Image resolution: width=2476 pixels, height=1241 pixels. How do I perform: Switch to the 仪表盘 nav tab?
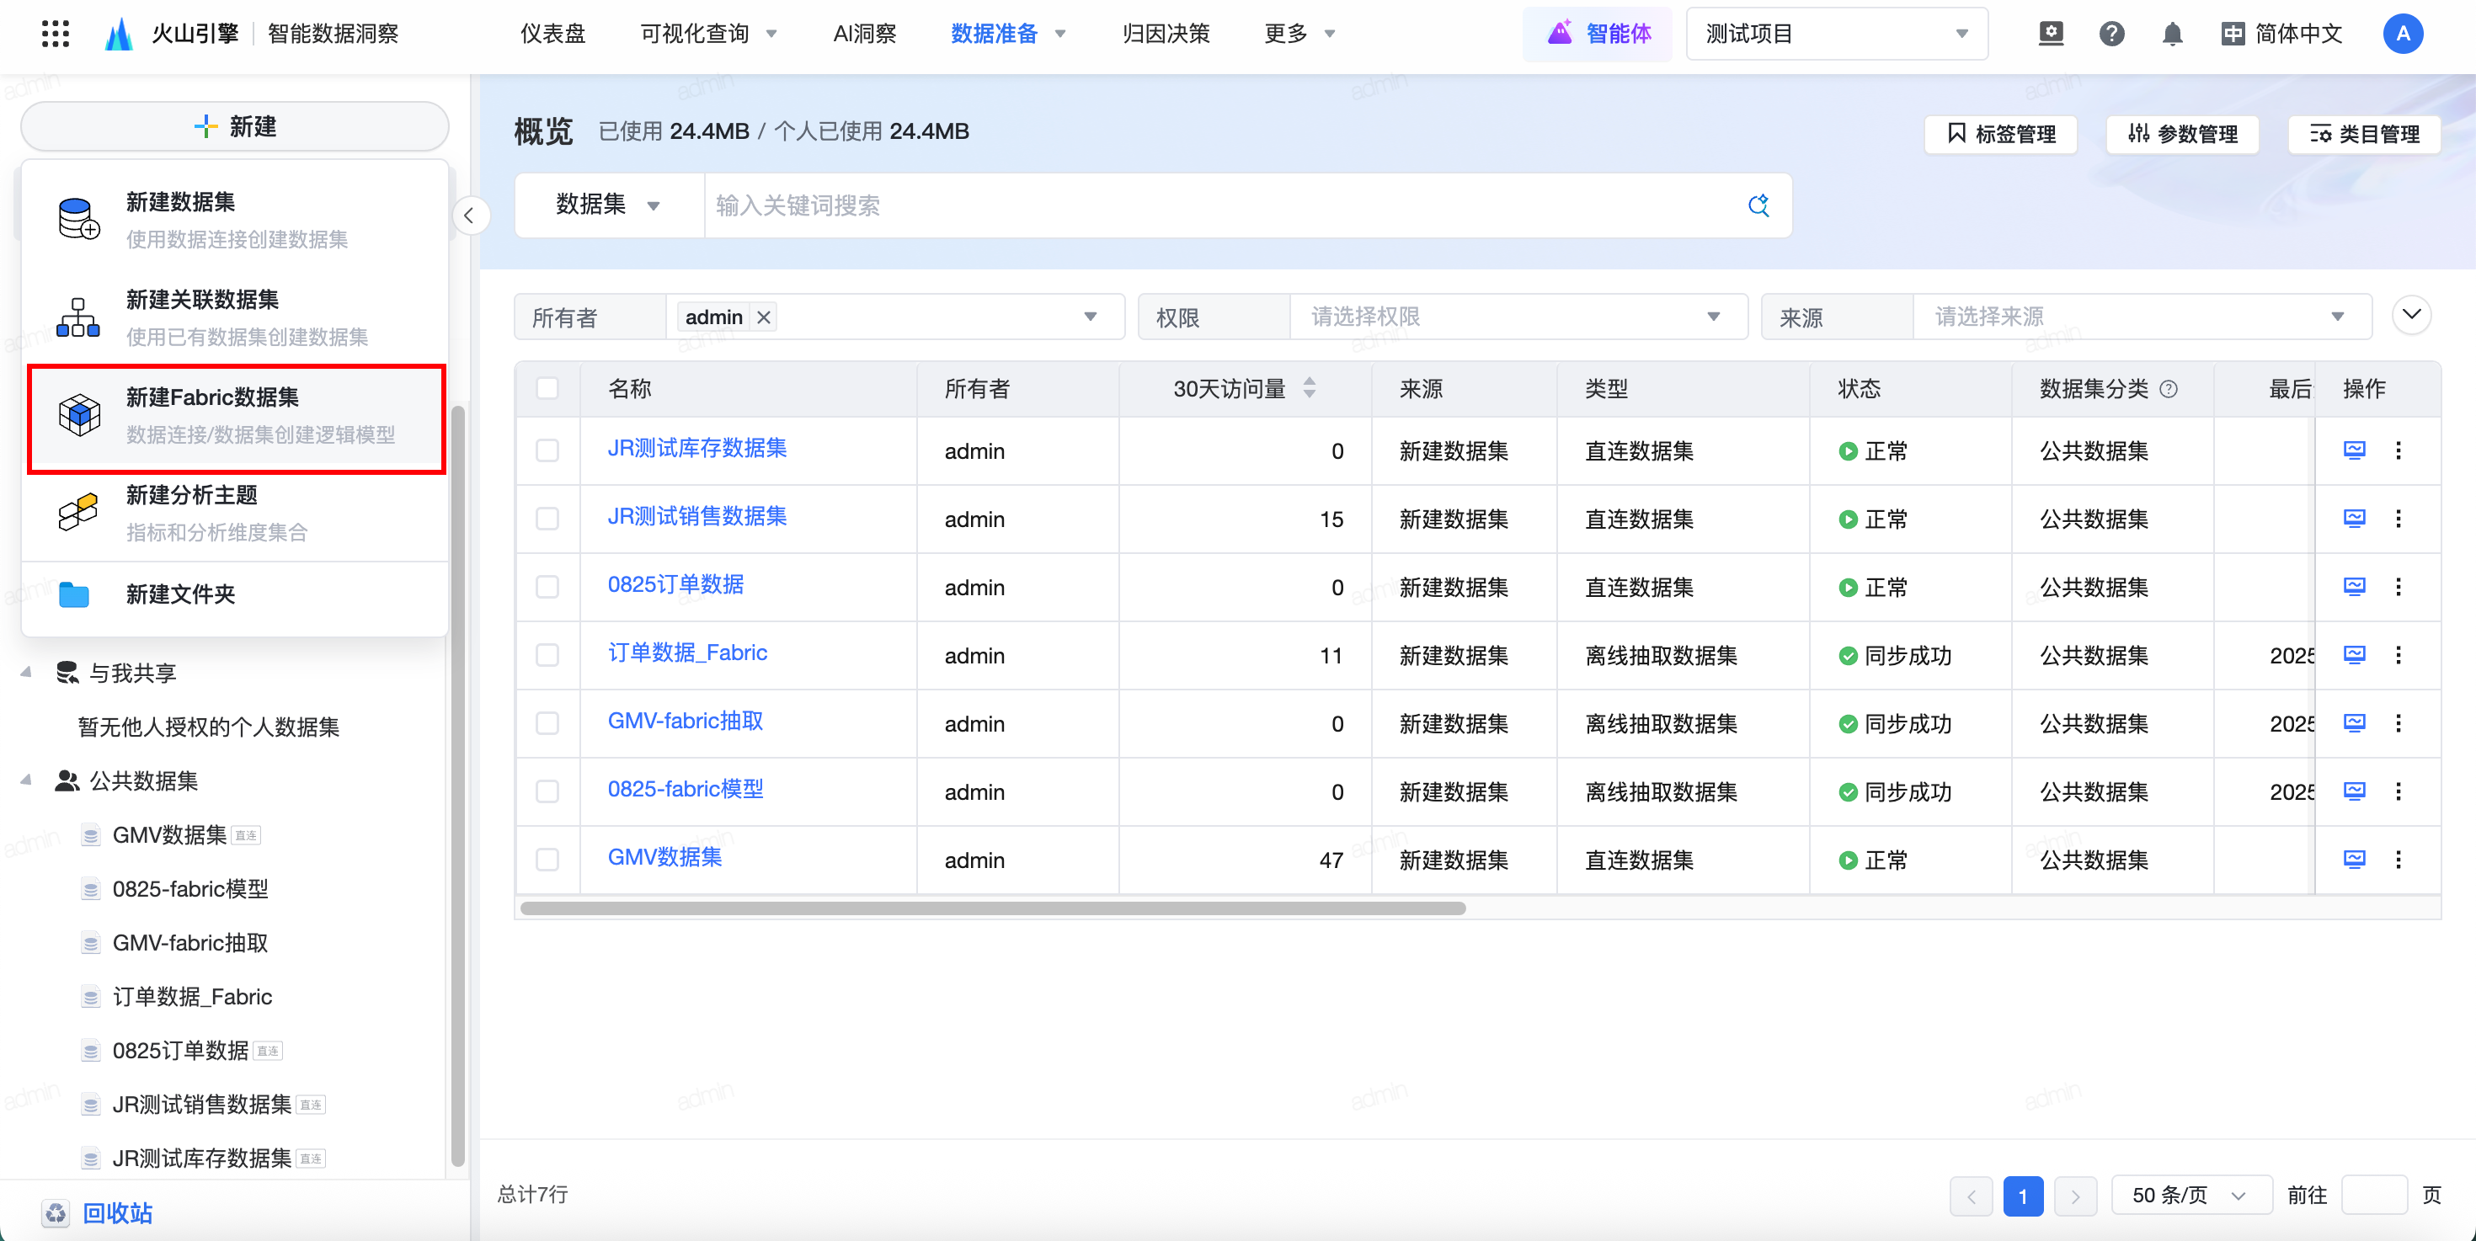pos(552,35)
